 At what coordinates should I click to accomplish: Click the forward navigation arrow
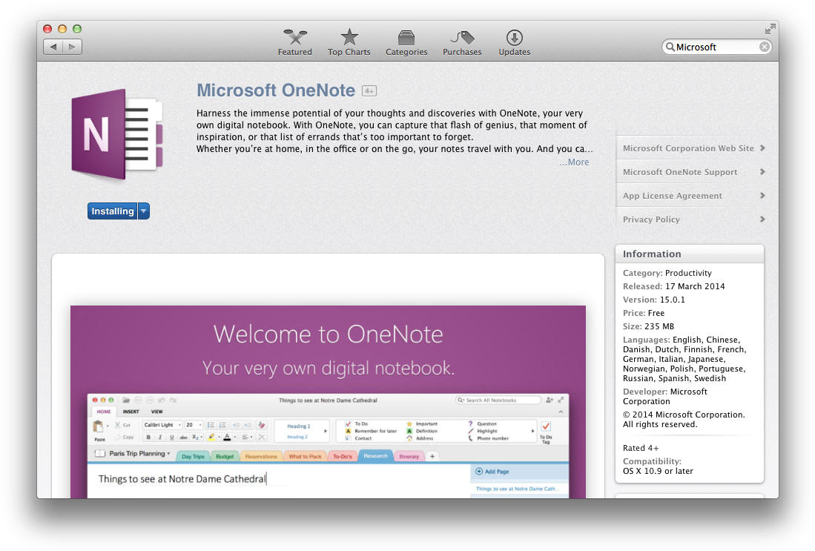[72, 47]
